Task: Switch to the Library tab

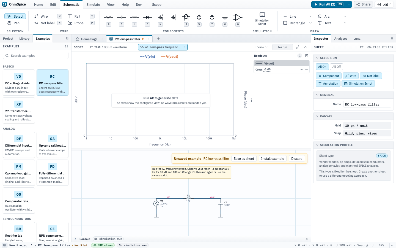Action: tap(24, 39)
